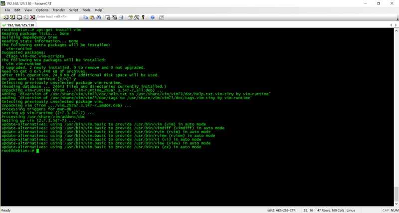The height and width of the screenshot is (213, 399).
Task: Click 'Setting up vim-runtime' line
Action: click(48, 113)
